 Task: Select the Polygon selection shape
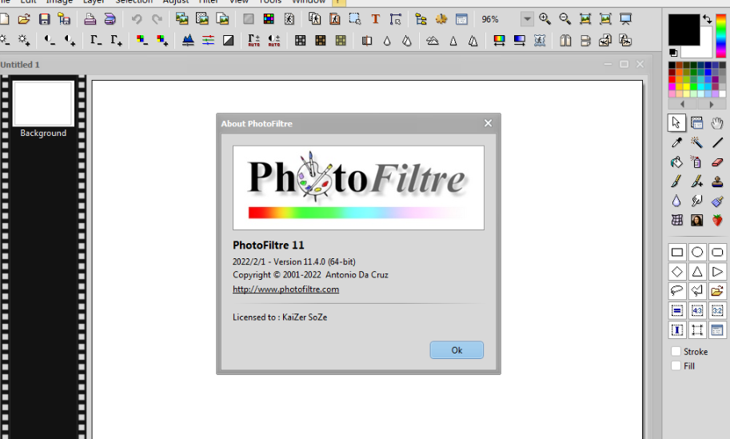click(x=697, y=291)
